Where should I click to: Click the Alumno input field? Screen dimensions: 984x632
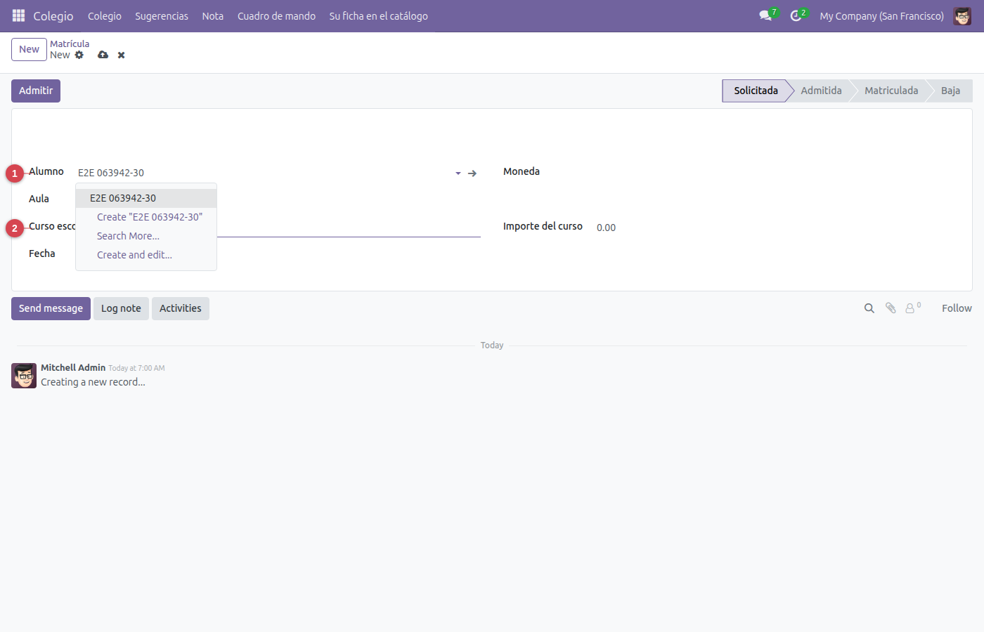pyautogui.click(x=264, y=173)
